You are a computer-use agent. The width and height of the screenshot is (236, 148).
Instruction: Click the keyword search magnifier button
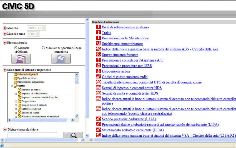pos(73,135)
